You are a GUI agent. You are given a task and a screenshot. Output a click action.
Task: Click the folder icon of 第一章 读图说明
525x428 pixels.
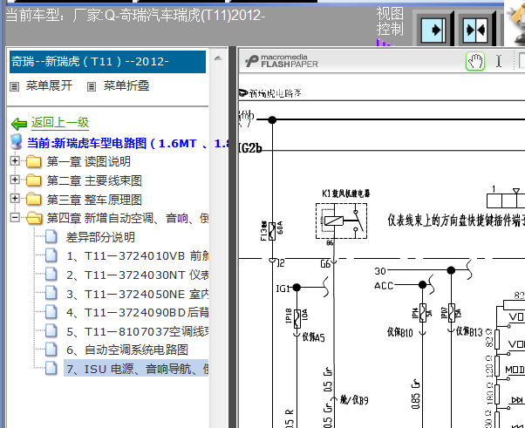[x=34, y=161]
